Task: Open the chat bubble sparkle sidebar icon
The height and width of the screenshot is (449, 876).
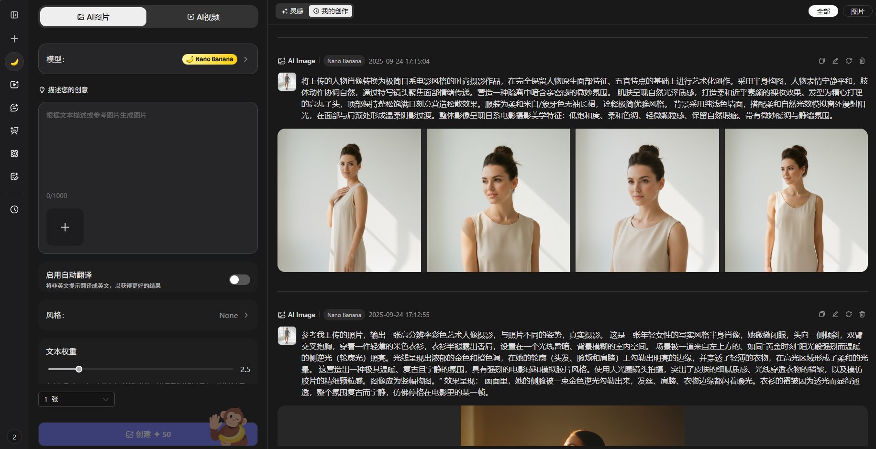Action: coord(14,108)
